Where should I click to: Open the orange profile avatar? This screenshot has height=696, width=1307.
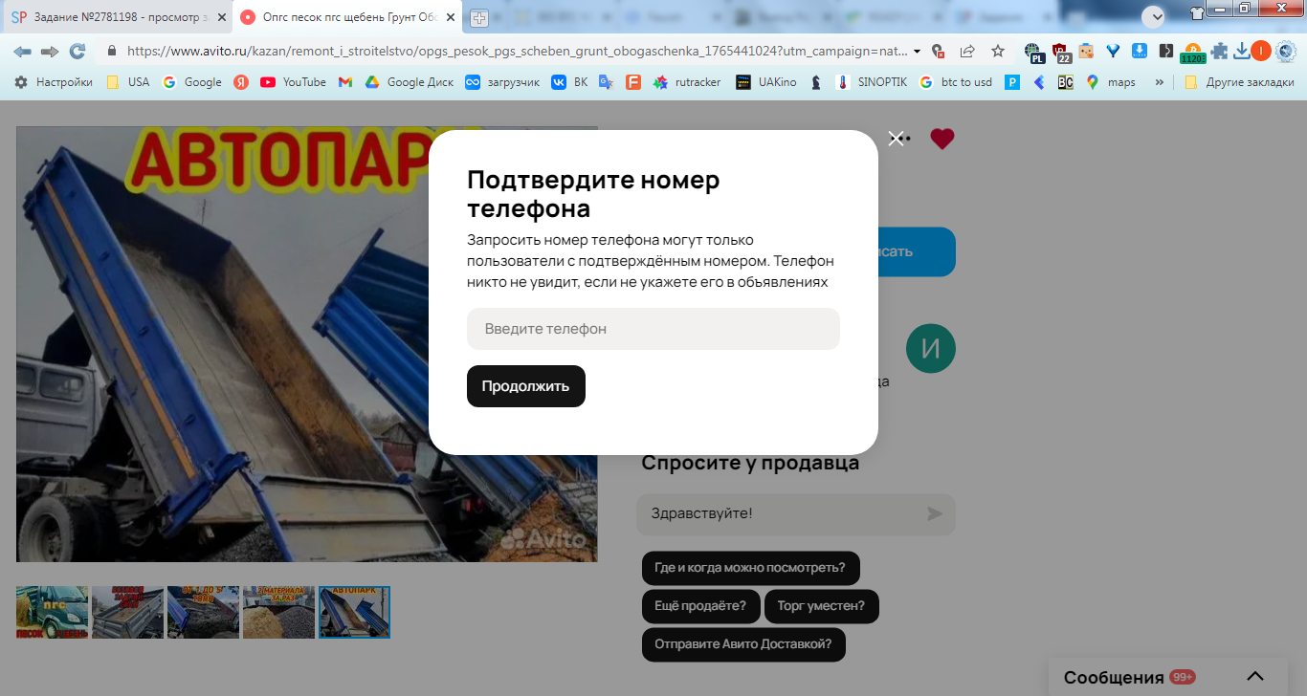[x=1261, y=52]
